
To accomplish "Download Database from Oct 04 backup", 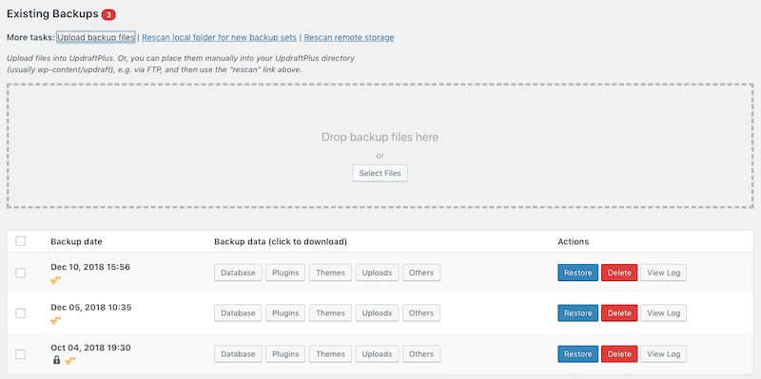I will 238,353.
